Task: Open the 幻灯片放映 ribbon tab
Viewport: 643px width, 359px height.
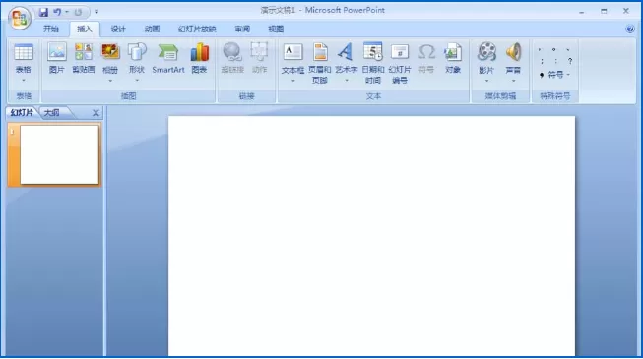Action: coord(197,30)
